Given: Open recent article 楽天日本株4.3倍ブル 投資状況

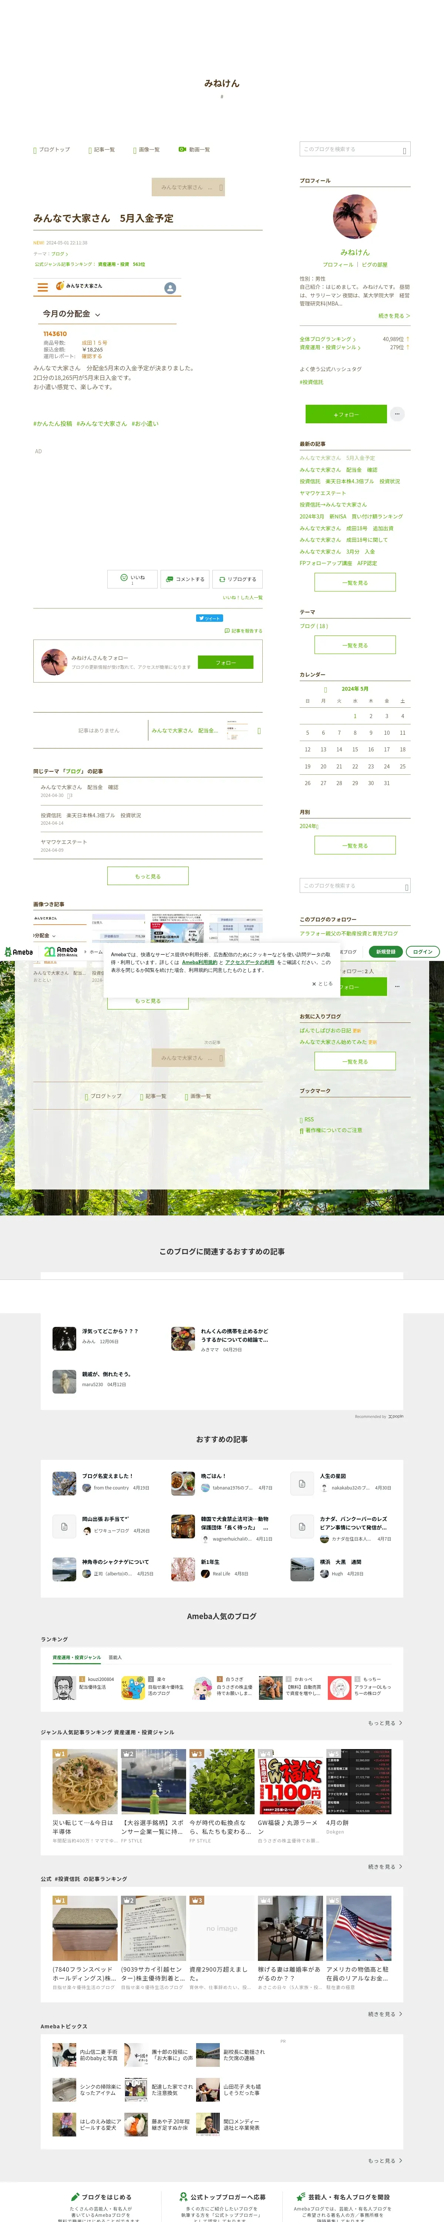Looking at the screenshot, I should (x=349, y=481).
